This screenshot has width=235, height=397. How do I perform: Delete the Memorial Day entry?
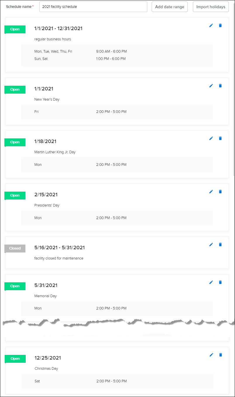click(220, 282)
